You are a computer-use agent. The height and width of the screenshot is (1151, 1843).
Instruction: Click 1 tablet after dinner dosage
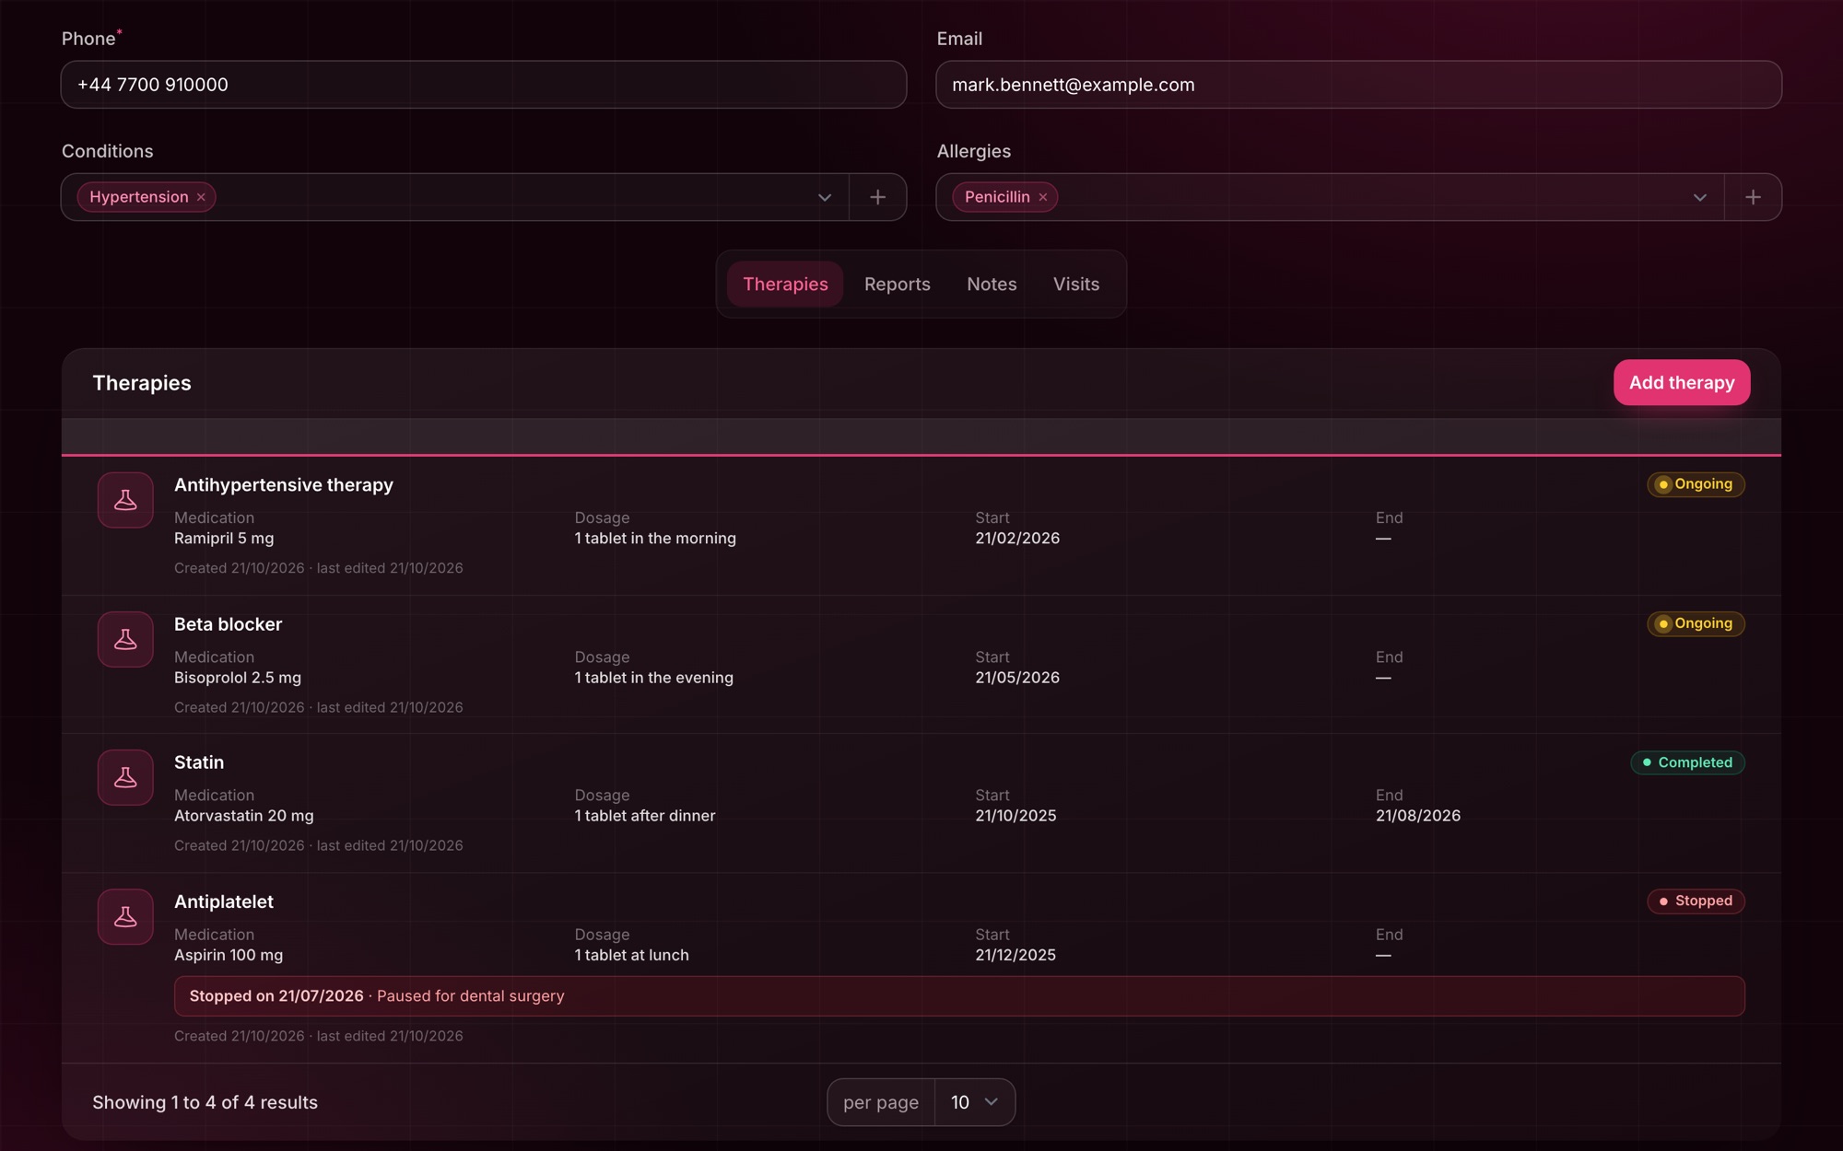coord(645,815)
